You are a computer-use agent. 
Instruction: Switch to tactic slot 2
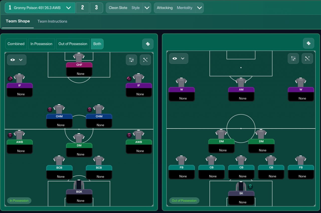83,8
